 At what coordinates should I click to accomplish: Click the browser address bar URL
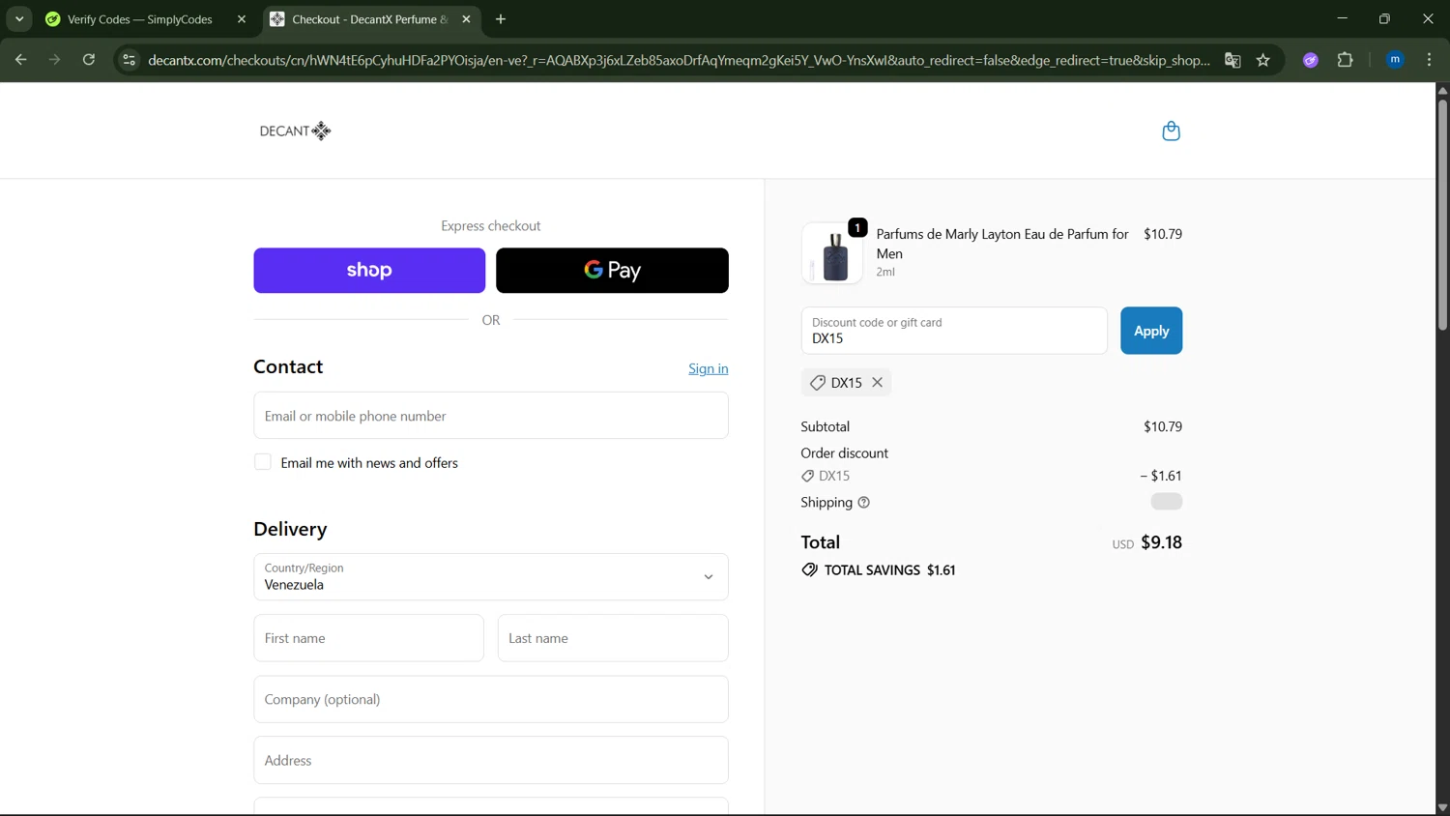click(679, 60)
